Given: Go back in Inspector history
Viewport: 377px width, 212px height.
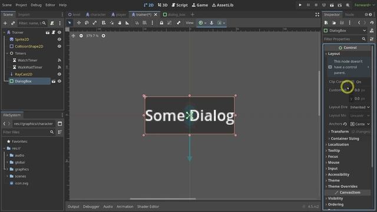Looking at the screenshot, I should pyautogui.click(x=359, y=22).
